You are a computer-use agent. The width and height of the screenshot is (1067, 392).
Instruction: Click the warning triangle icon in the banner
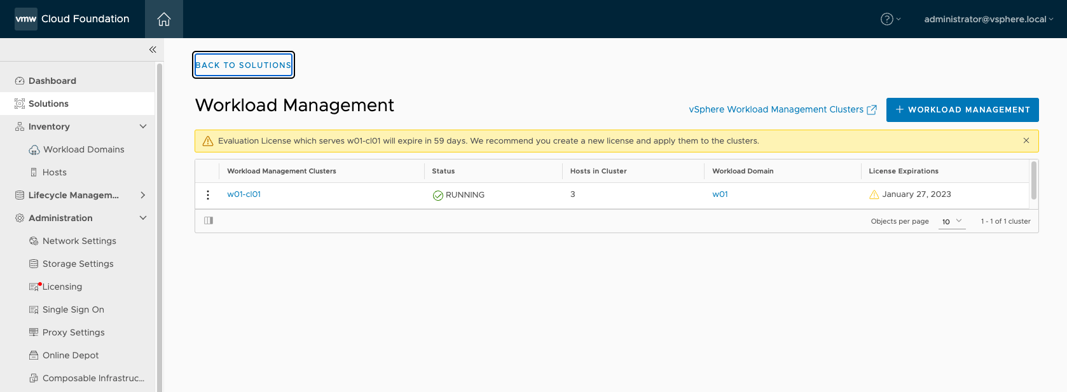[208, 141]
